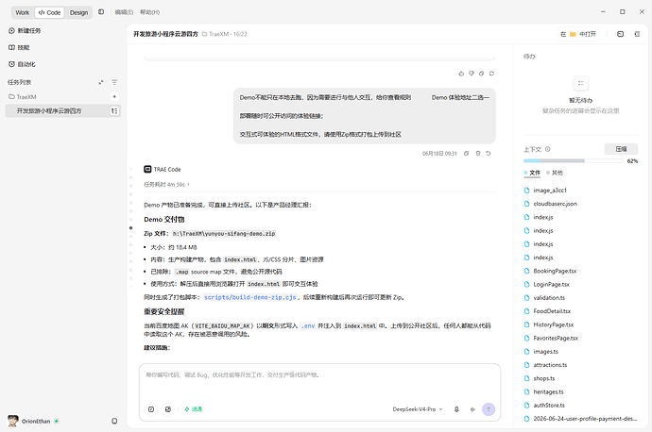
Task: Click the 62% context usage bar
Action: click(x=573, y=160)
